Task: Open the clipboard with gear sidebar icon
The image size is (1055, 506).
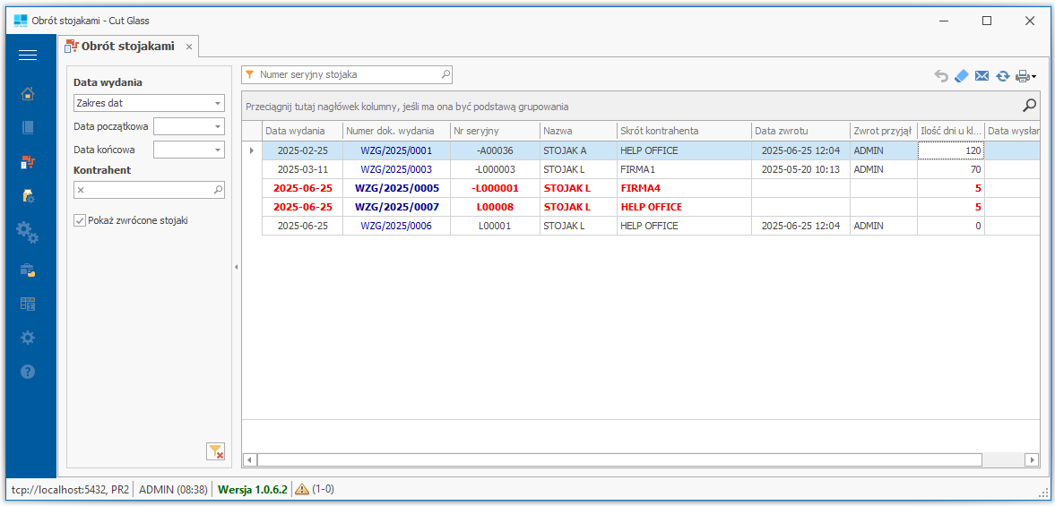Action: 28,197
